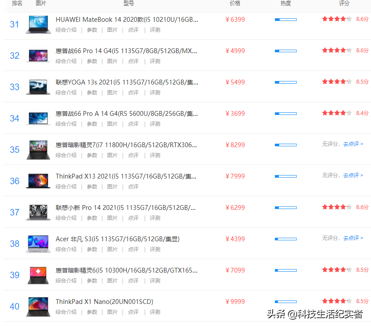
Task: Open 点评 for 惠普战66 Pro 14 G4
Action: coord(133,61)
